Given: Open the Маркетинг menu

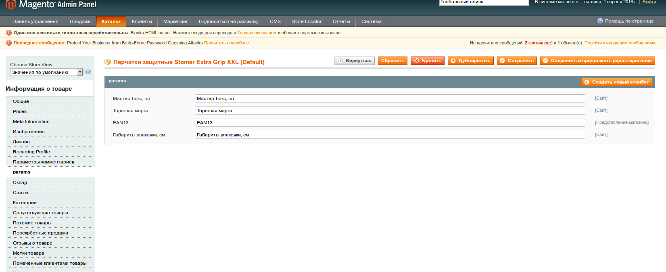Looking at the screenshot, I should point(175,21).
